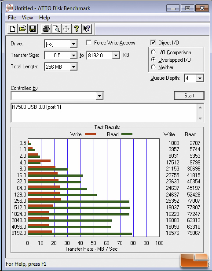Click the New document toolbar icon
212x271 pixels.
(x=12, y=29)
